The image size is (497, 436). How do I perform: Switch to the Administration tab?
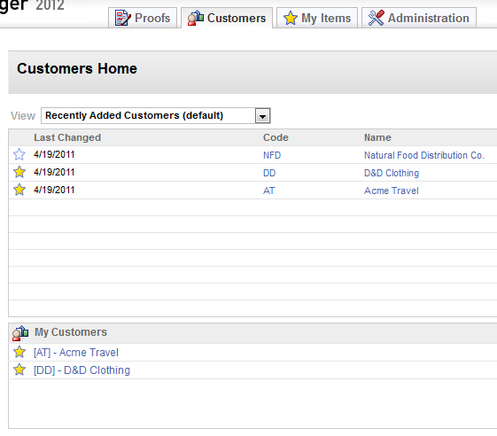(419, 18)
